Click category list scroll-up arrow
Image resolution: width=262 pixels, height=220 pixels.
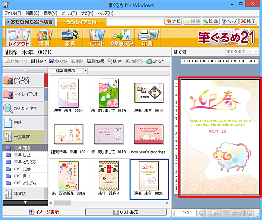[25, 70]
